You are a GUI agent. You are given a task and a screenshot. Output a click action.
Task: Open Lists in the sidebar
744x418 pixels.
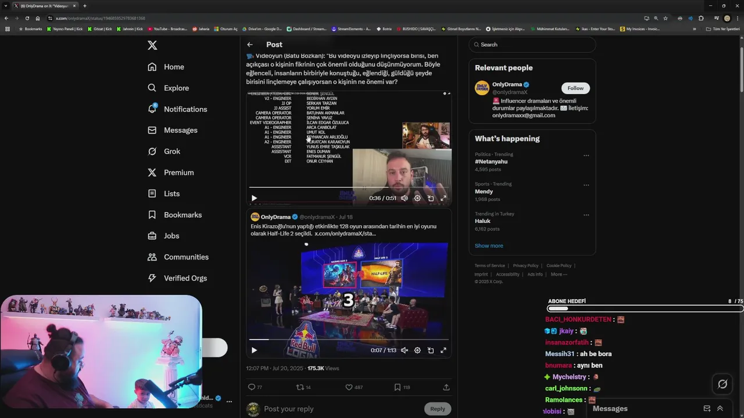pos(164,193)
